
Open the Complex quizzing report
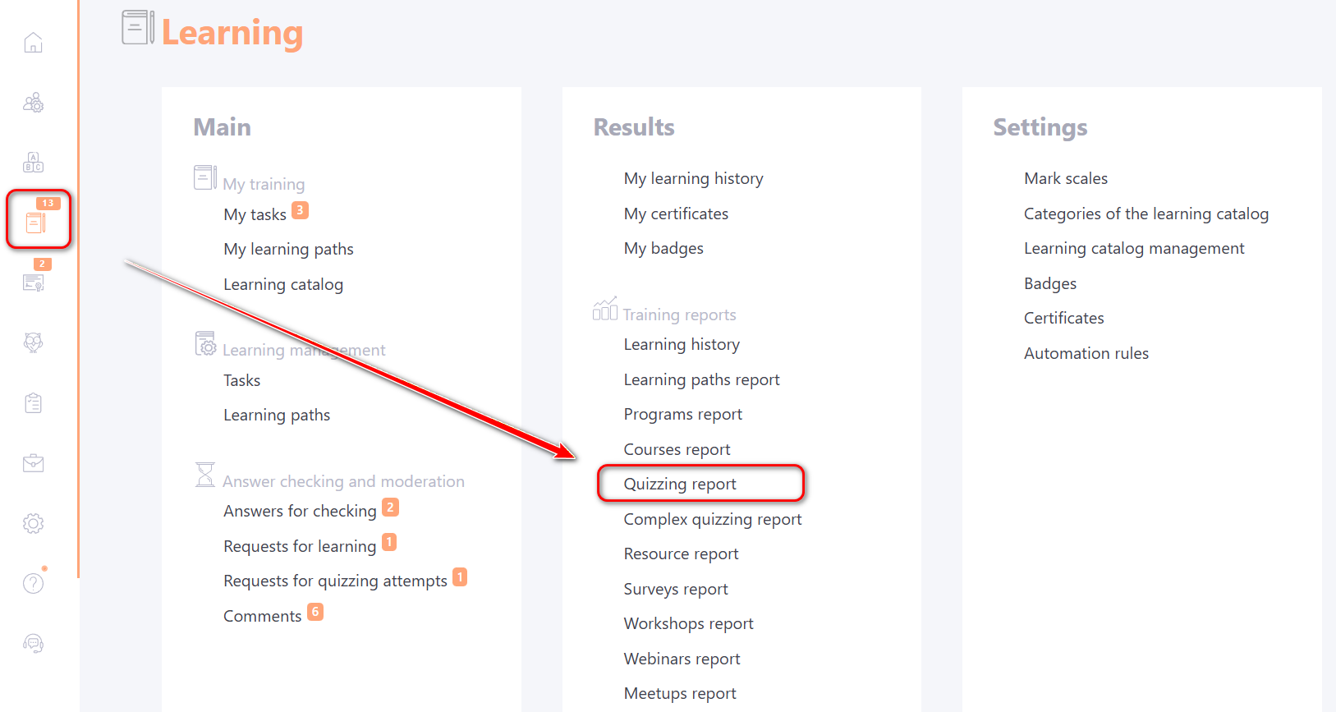pos(713,519)
